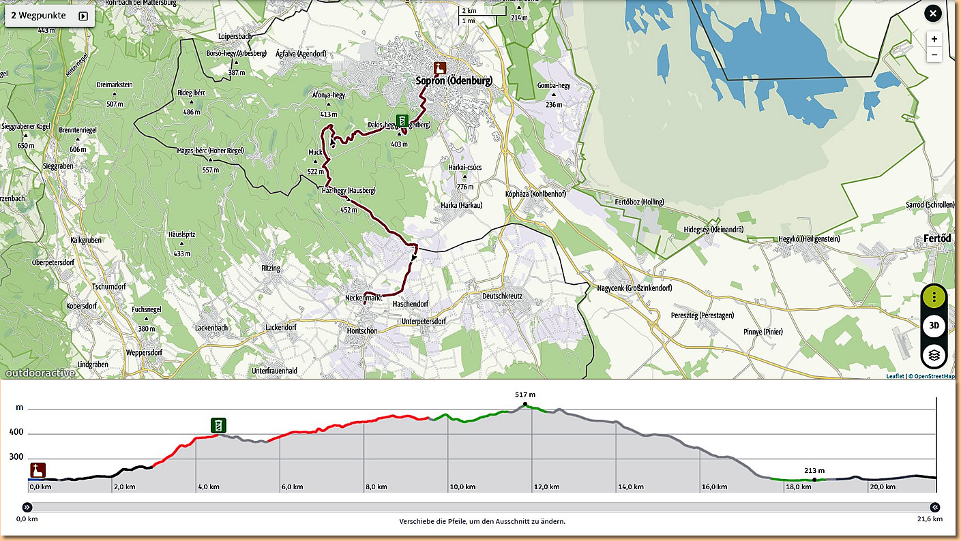Viewport: 961px width, 541px height.
Task: Toggle the 3D map view
Action: pos(934,326)
